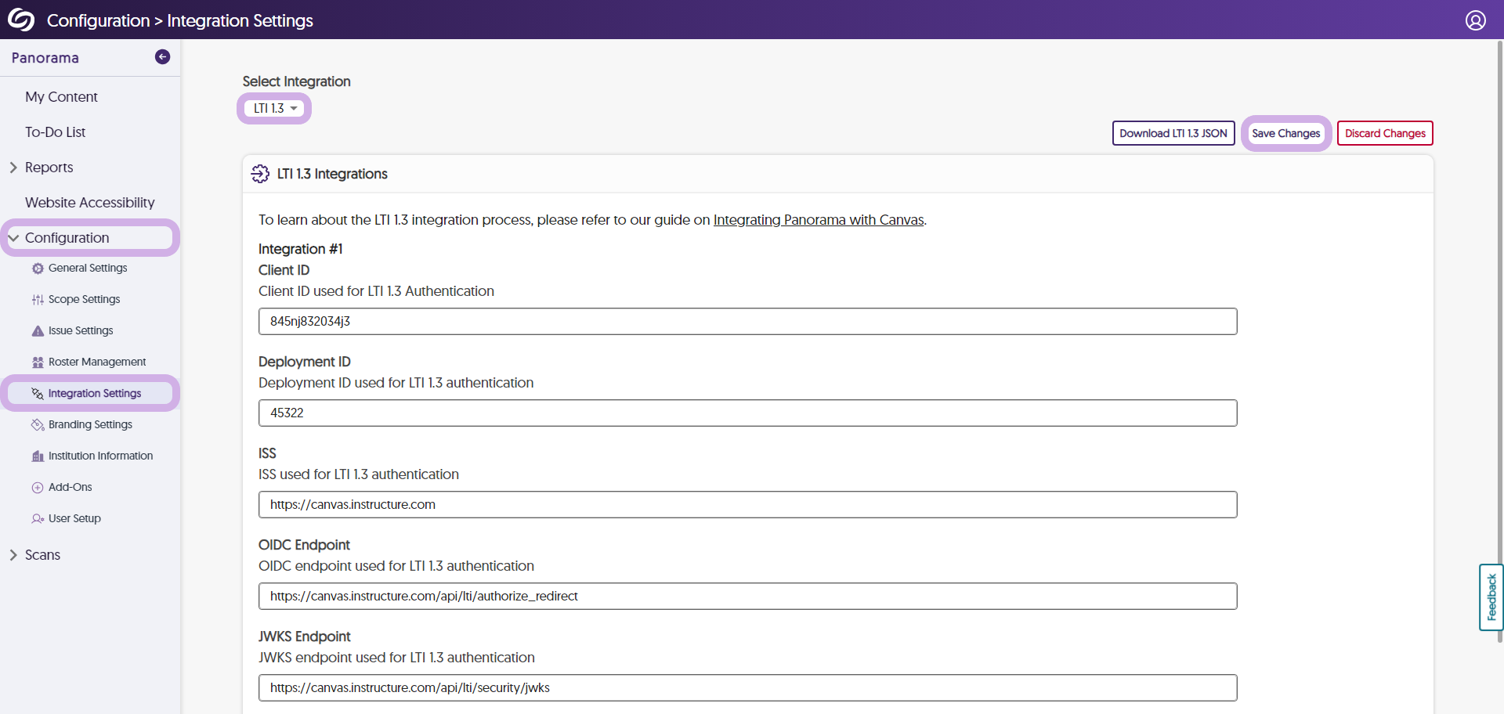The image size is (1504, 714).
Task: Open Integrating Panorama with Canvas guide link
Action: point(818,220)
